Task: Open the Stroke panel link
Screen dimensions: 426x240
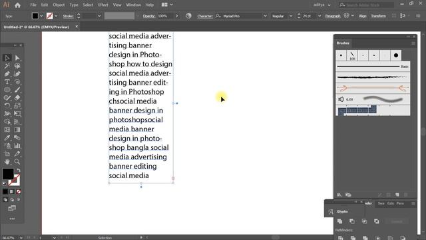Action: coord(68,16)
